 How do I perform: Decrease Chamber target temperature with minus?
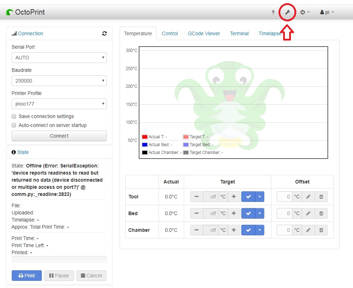(197, 230)
